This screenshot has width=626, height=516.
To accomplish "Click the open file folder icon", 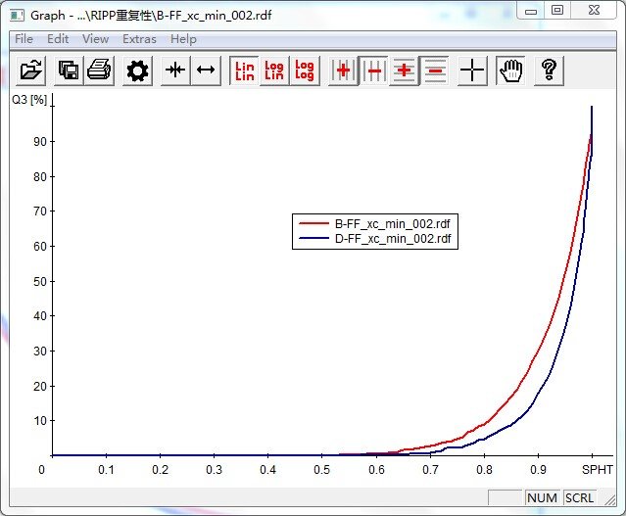I will point(32,70).
